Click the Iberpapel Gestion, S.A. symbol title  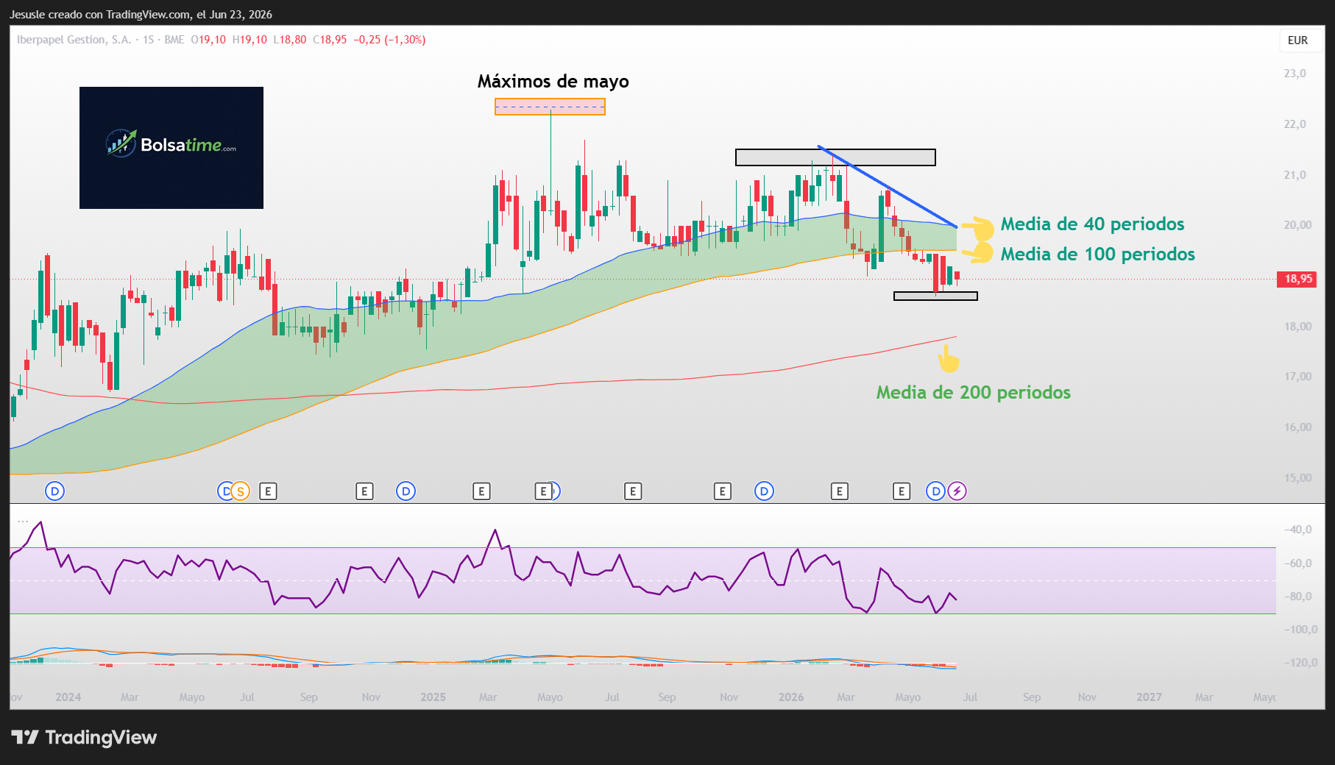[x=74, y=40]
